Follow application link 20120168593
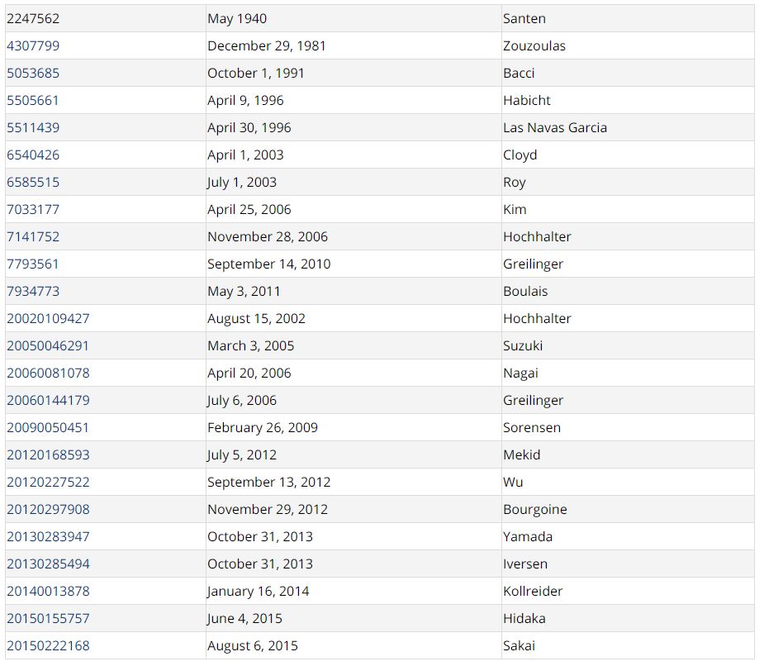This screenshot has width=764, height=666. pyautogui.click(x=48, y=455)
